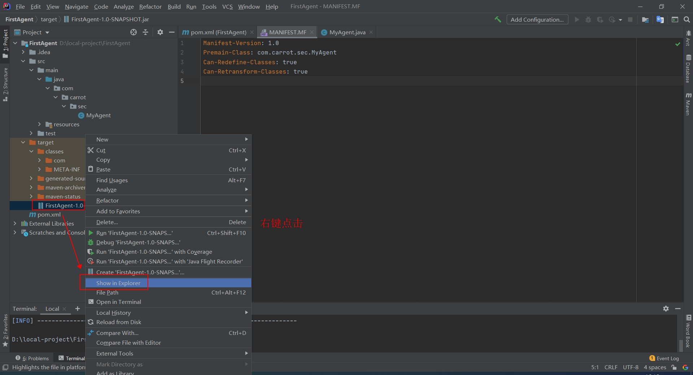The image size is (693, 375).
Task: Open Project panel settings gear
Action: click(160, 32)
